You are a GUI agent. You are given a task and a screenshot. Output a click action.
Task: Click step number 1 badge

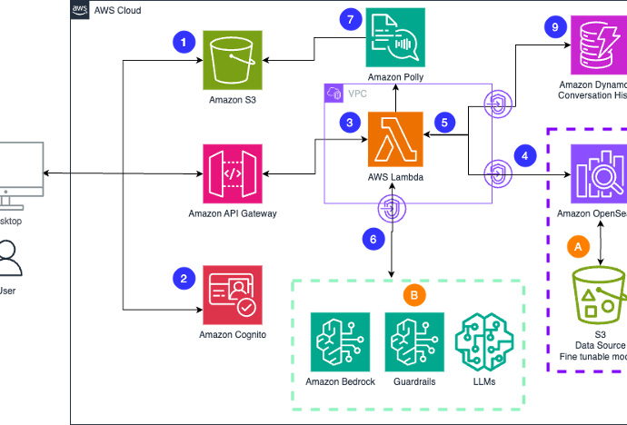coord(185,41)
